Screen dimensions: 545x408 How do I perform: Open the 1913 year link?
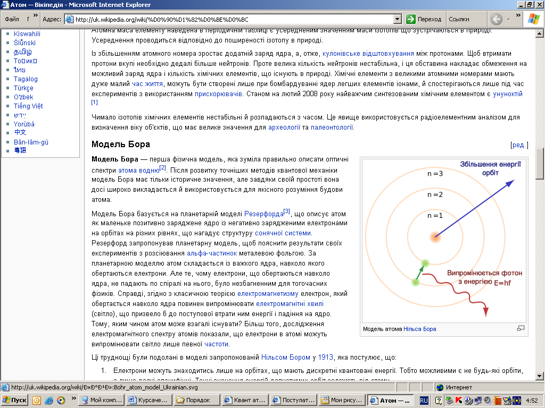click(325, 358)
